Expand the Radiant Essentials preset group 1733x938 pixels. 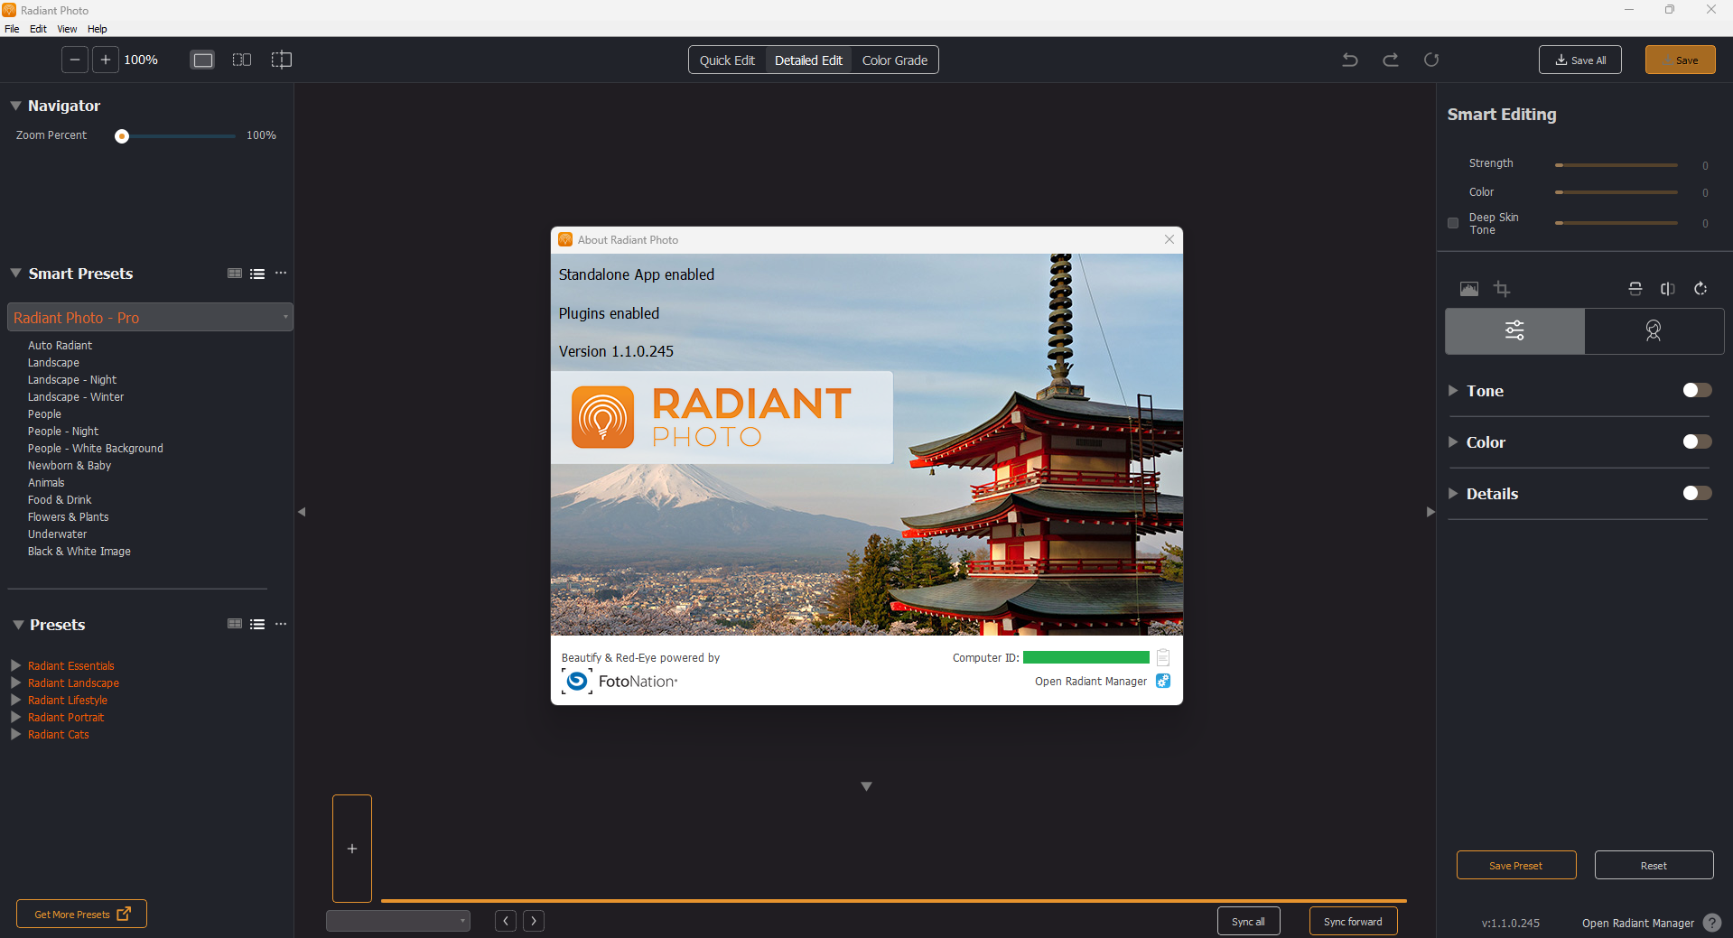point(15,665)
